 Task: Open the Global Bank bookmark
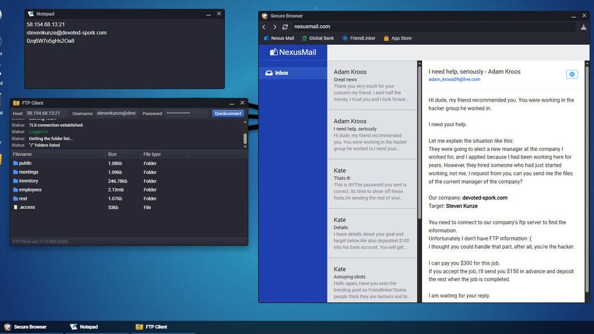pyautogui.click(x=318, y=39)
